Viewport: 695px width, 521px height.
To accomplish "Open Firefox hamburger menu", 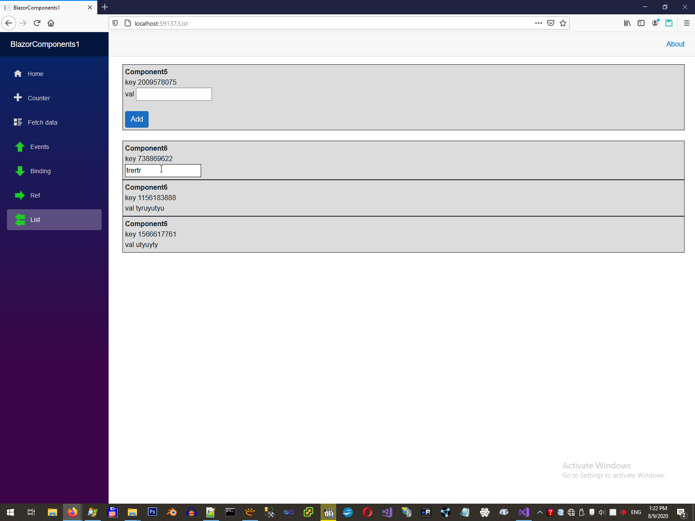I will (687, 23).
